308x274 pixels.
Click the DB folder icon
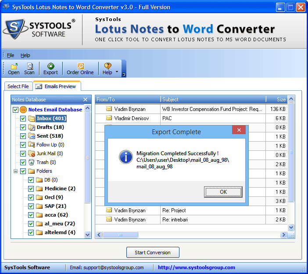[x=39, y=180]
